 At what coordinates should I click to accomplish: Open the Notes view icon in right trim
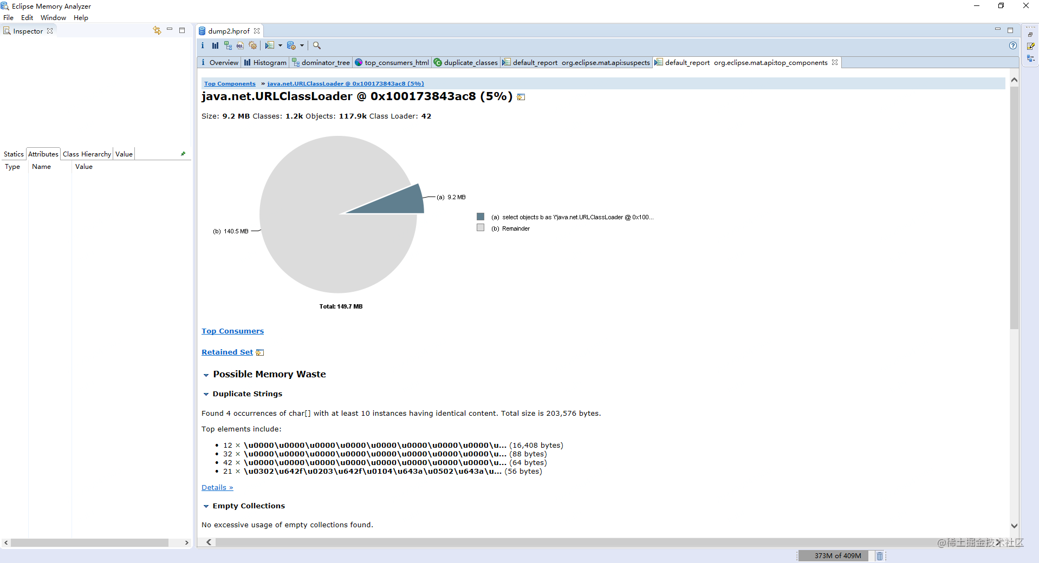pyautogui.click(x=1030, y=47)
